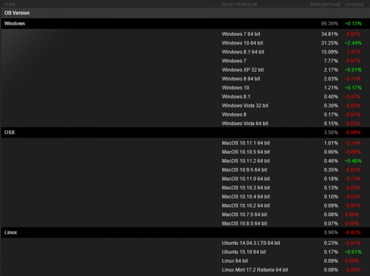Select the MacOS 10.11.2 64 bit entry
Screen dimensions: 370x276
pos(246,161)
